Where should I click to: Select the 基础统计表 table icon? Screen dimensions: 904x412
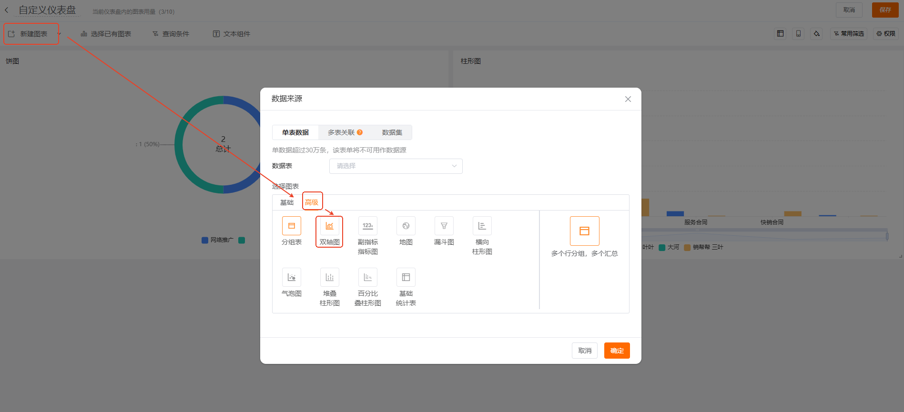pos(406,277)
